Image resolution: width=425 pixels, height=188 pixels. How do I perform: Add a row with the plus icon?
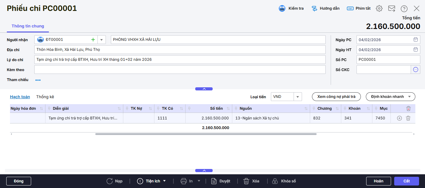tap(399, 118)
